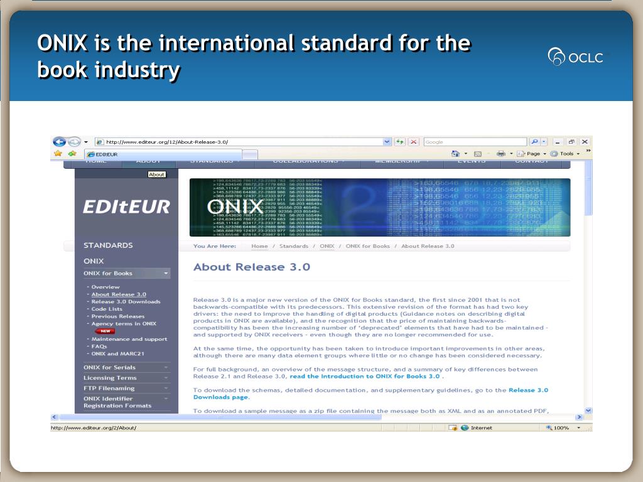
Task: Click the 100% zoom level button
Action: (x=558, y=428)
